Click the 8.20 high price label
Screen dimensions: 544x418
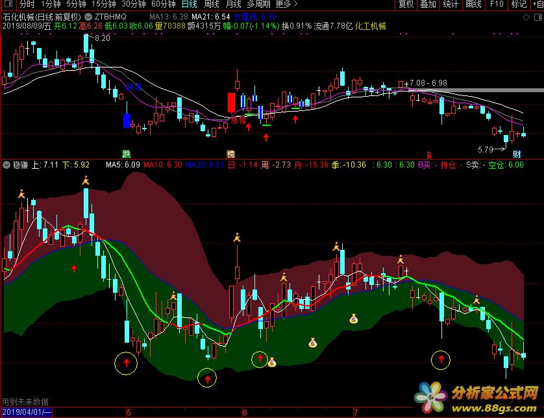pyautogui.click(x=103, y=38)
